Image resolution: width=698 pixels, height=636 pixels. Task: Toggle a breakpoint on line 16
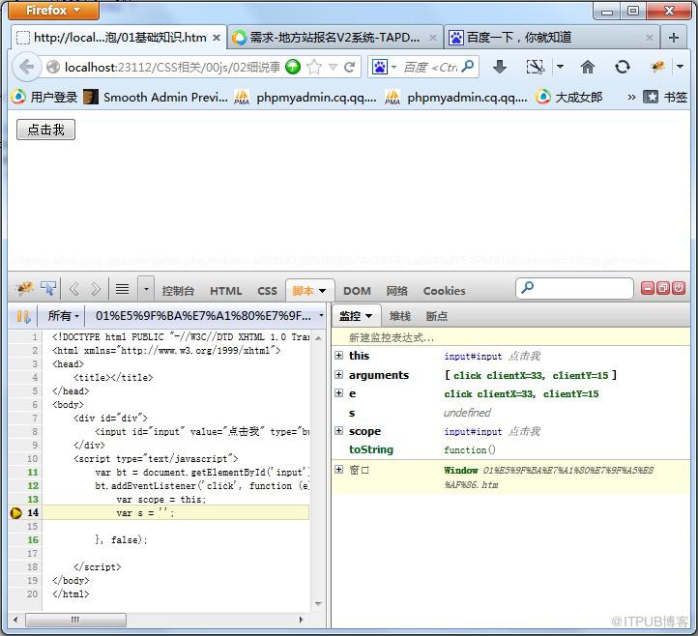(x=33, y=540)
